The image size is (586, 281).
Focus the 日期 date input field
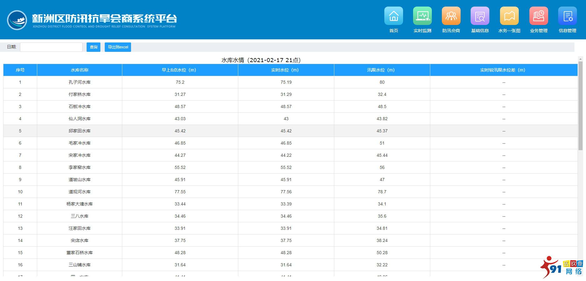51,47
